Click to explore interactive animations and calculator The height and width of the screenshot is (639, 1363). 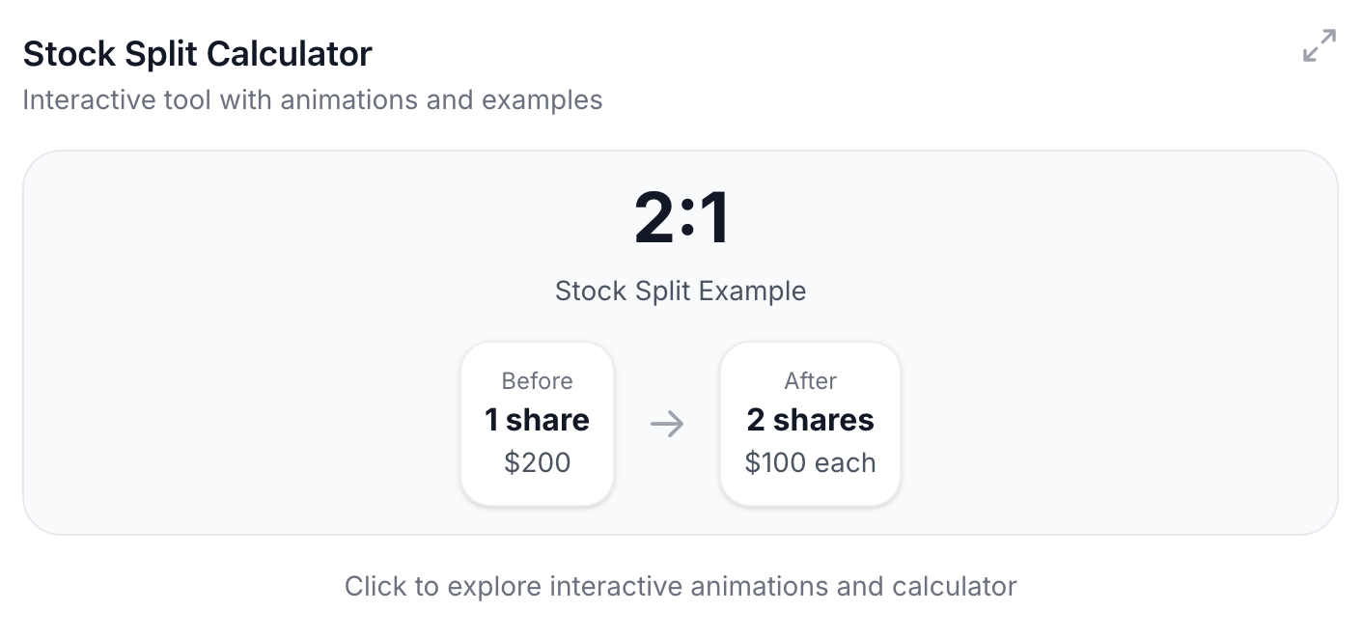coord(681,586)
